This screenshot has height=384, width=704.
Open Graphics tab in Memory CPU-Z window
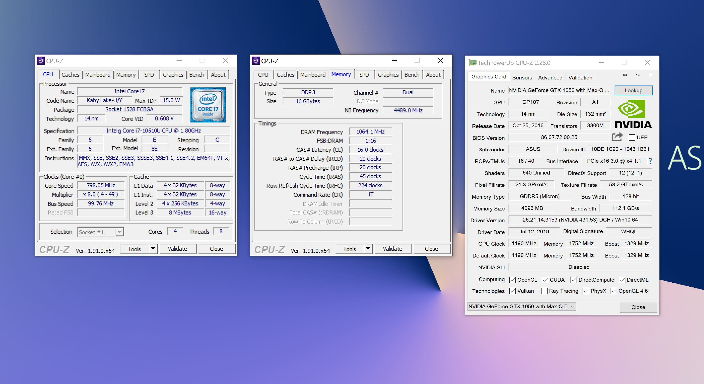[x=388, y=74]
